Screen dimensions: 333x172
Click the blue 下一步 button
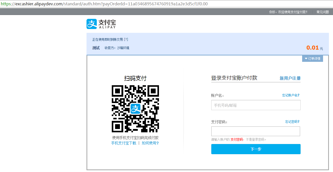tap(256, 149)
